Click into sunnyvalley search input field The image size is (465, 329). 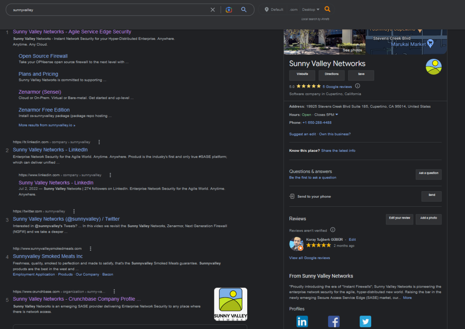point(110,10)
